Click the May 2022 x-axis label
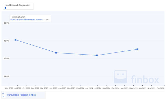The image size is (166, 100). [x=9, y=88]
